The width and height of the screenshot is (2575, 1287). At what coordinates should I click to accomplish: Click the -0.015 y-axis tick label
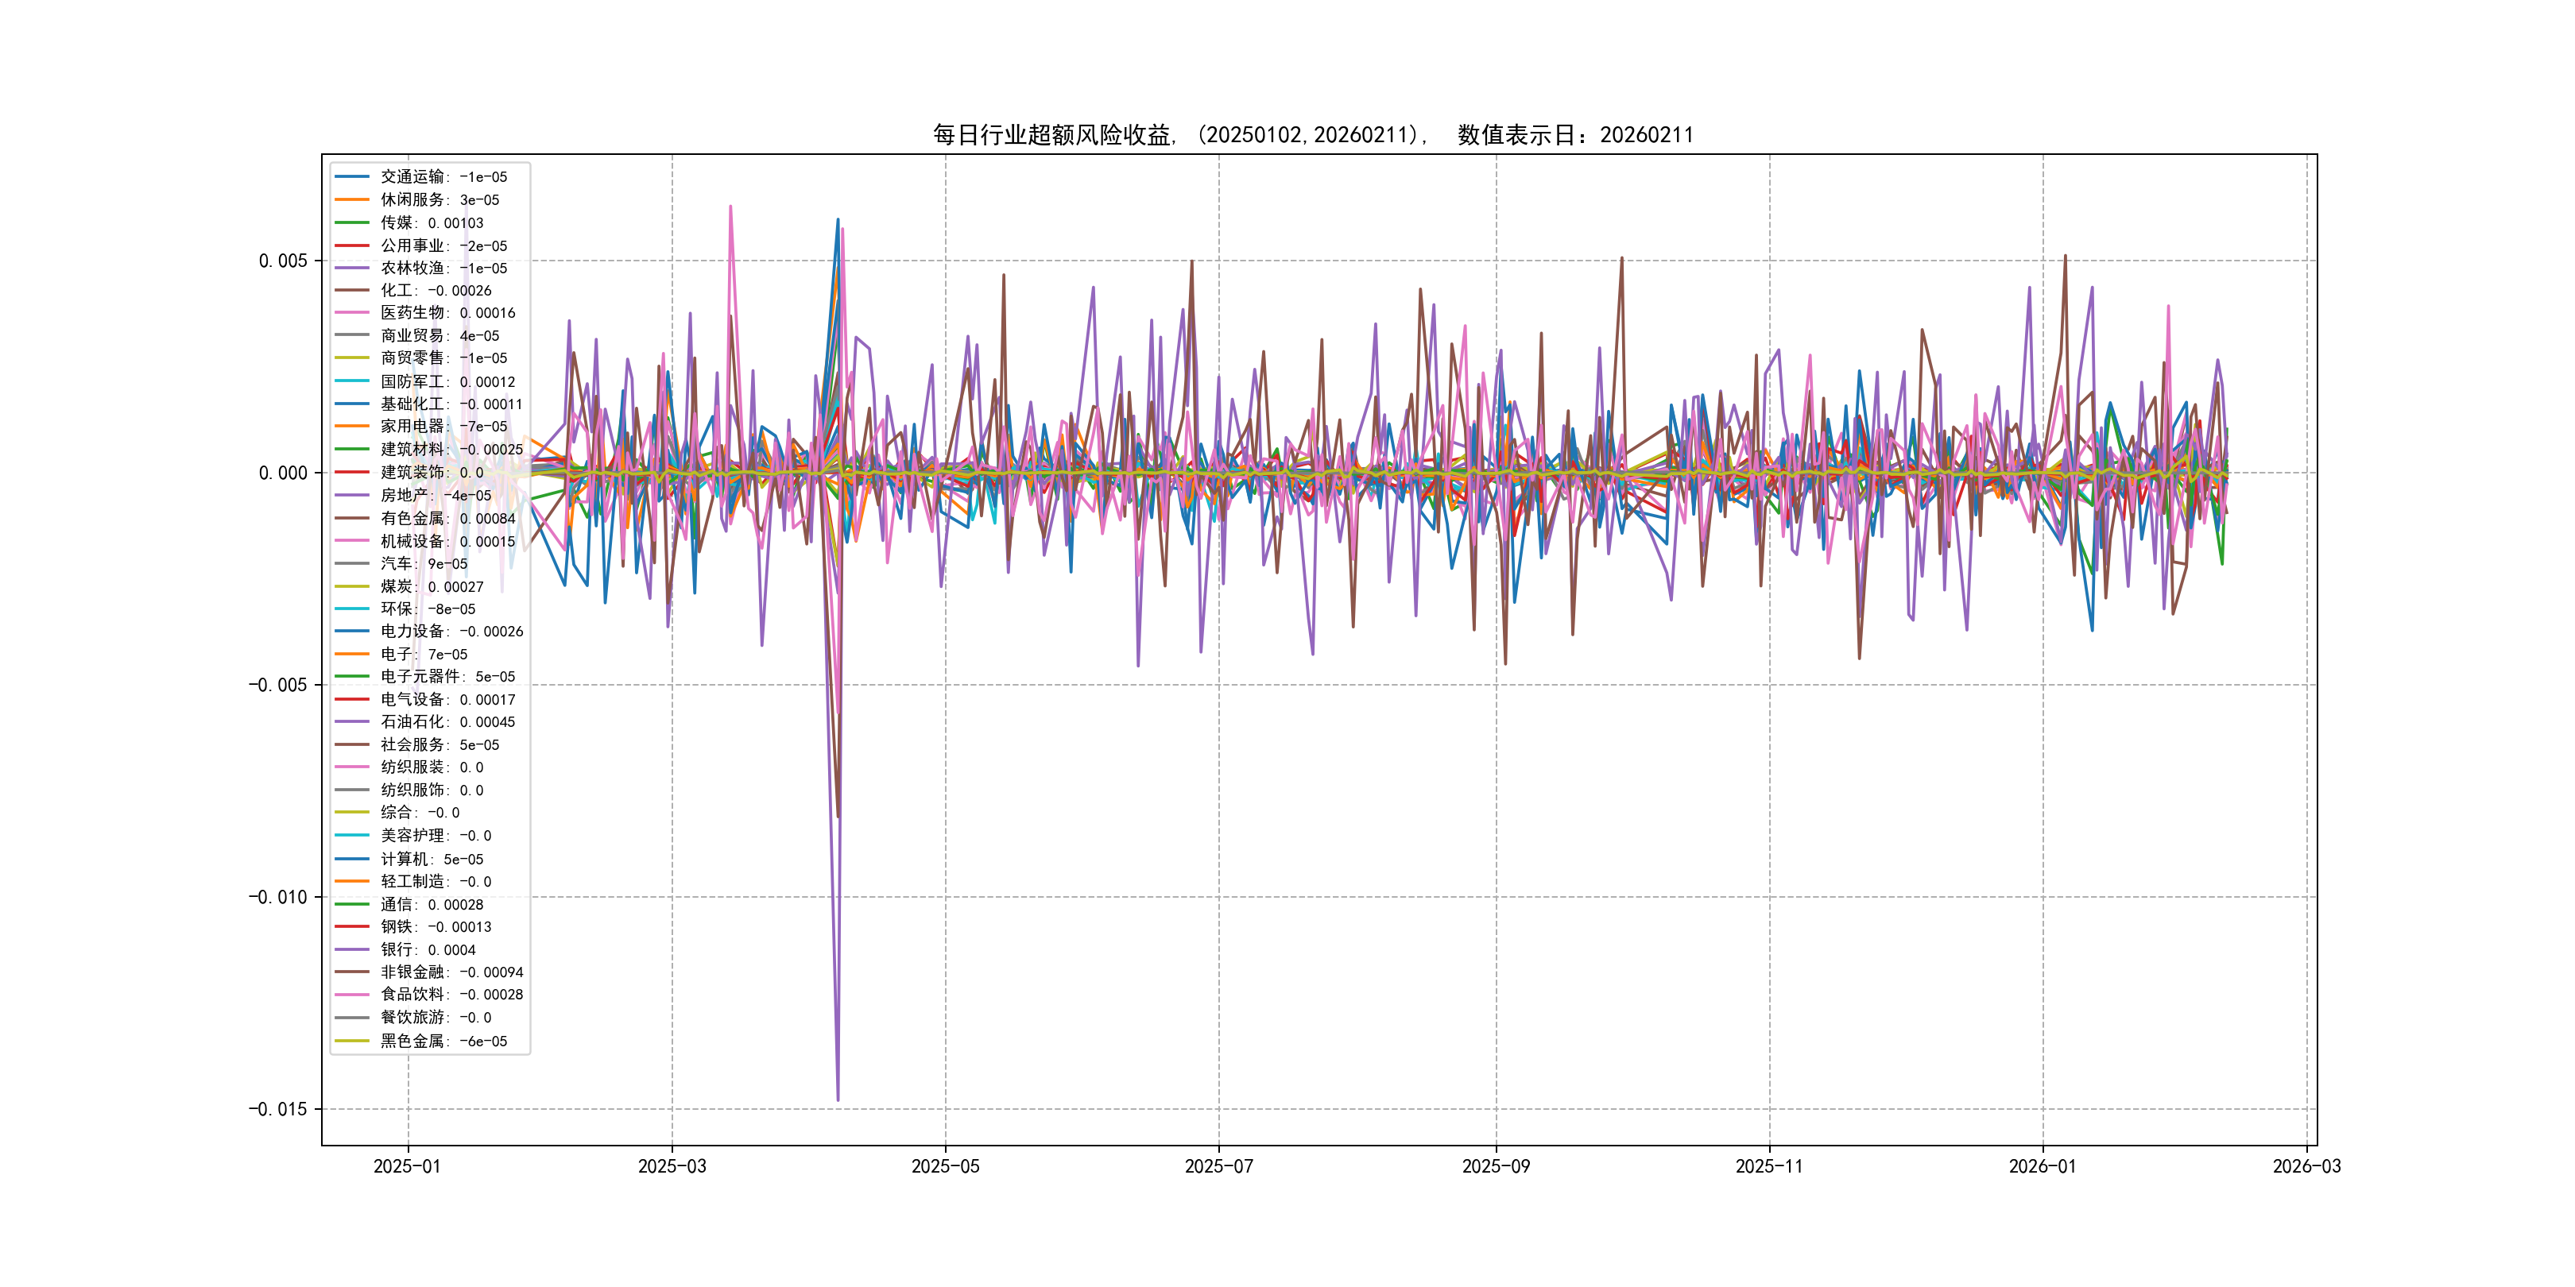(x=278, y=1109)
